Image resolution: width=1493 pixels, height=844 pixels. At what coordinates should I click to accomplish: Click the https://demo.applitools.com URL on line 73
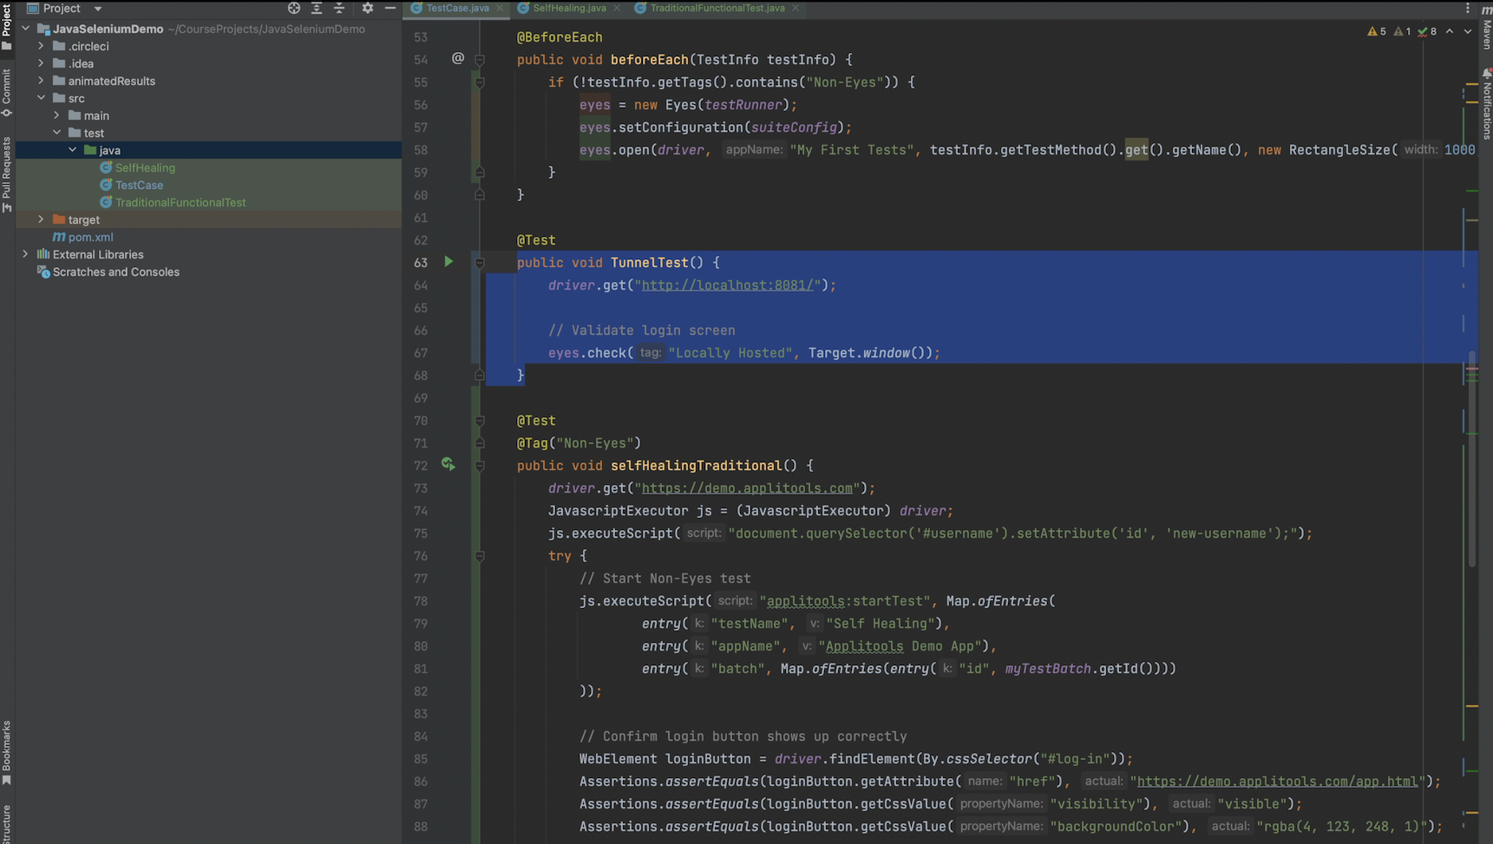[747, 488]
